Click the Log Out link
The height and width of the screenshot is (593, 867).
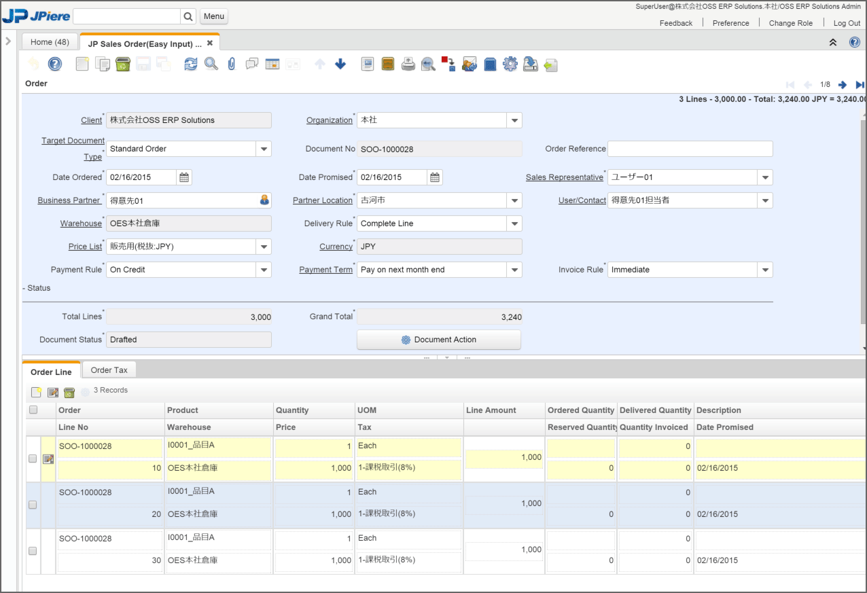coord(847,23)
